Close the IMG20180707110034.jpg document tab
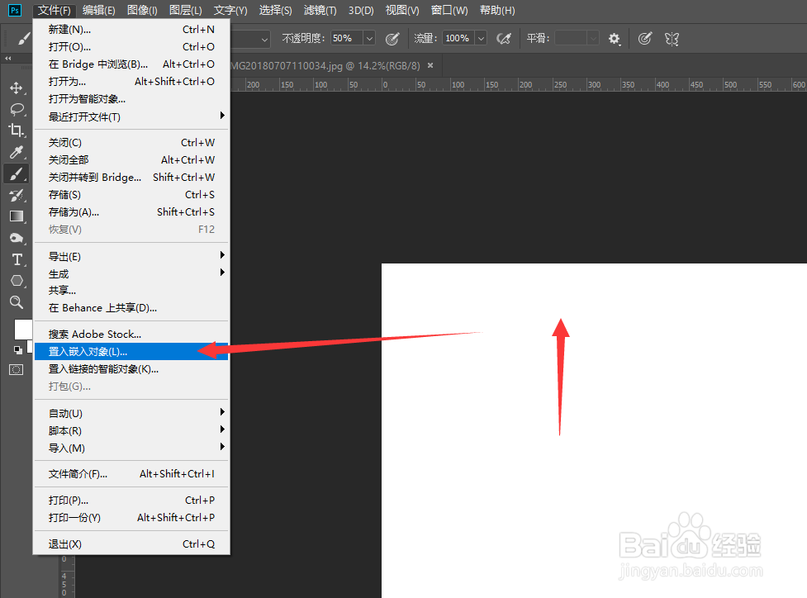 [430, 65]
